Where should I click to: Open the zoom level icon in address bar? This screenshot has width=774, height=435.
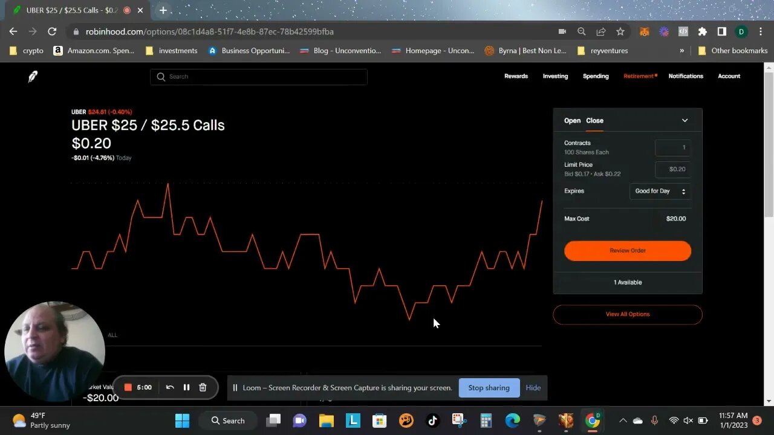pyautogui.click(x=582, y=31)
